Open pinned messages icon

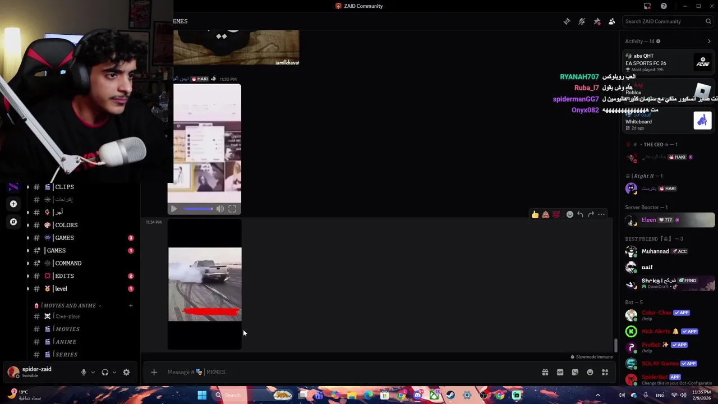(597, 21)
